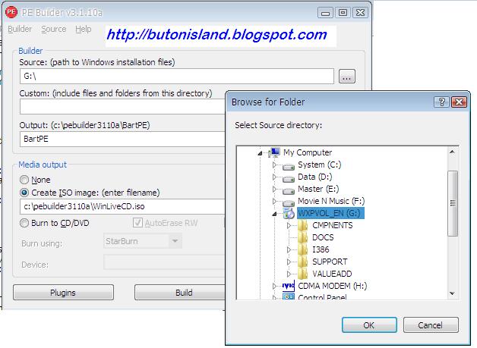Viewport: 477px width, 348px height.
Task: Select the Burn to CD/DVD radio button
Action: point(24,223)
